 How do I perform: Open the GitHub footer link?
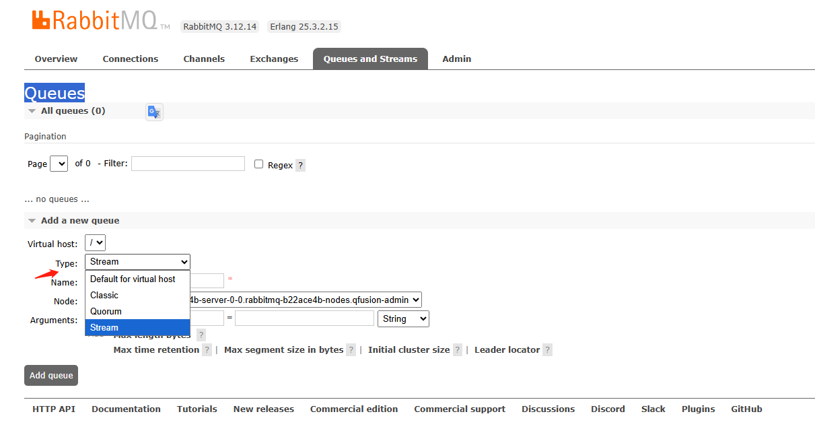(747, 409)
